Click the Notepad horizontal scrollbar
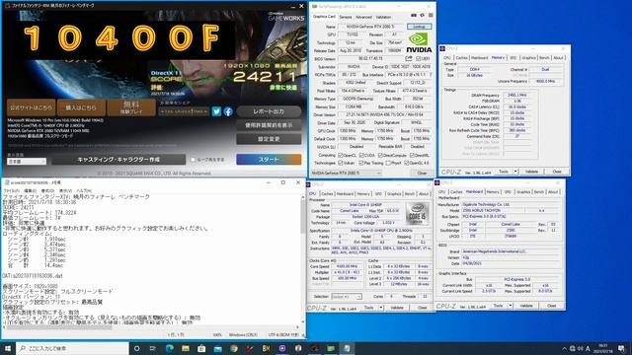Image resolution: width=632 pixels, height=355 pixels. (151, 327)
